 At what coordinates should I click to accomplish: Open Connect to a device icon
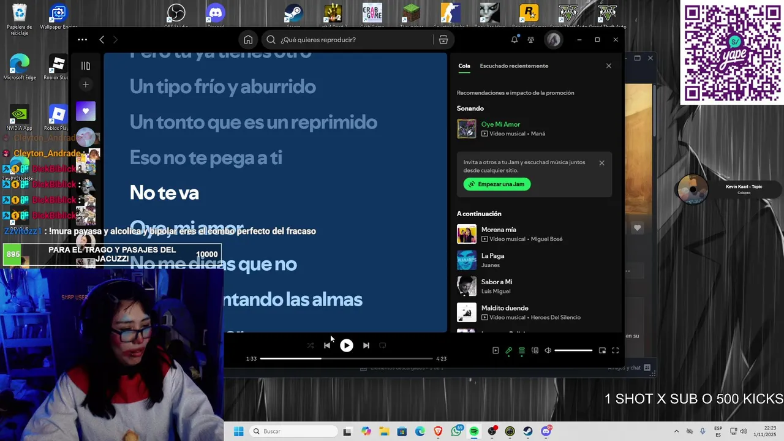[535, 350]
